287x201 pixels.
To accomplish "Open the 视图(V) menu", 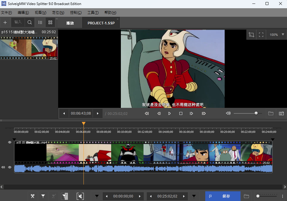I will 41,12.
